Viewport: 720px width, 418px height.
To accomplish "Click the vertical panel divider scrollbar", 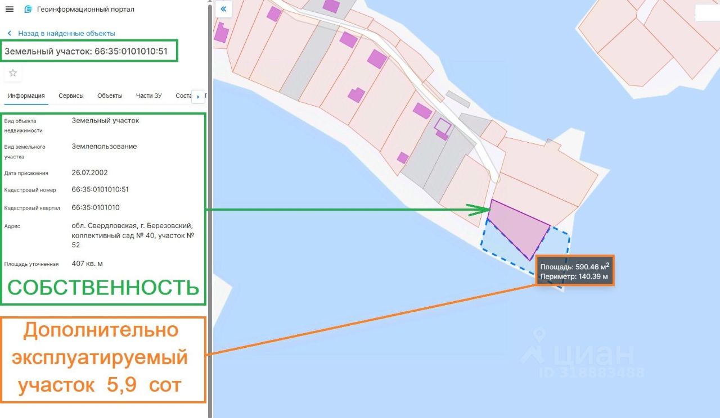I will click(x=210, y=209).
